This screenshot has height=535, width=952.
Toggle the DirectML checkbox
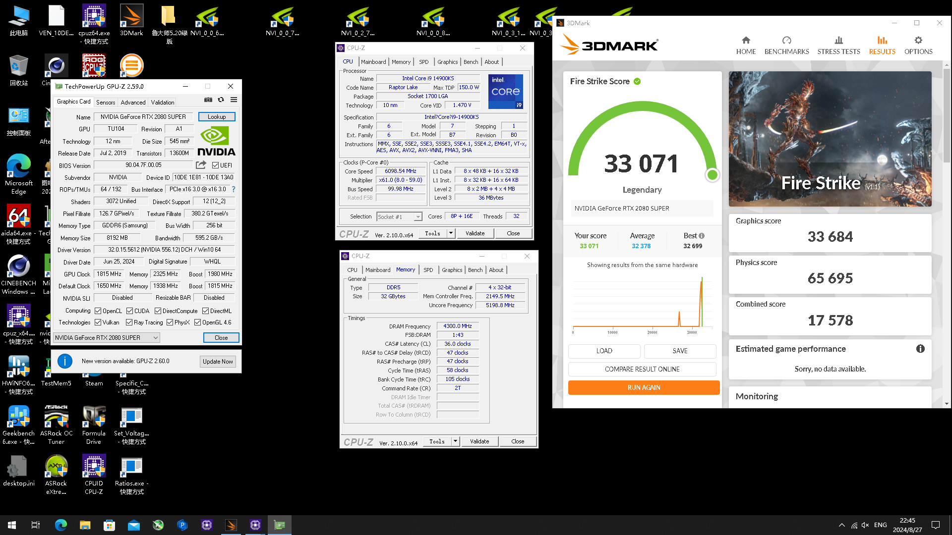click(x=205, y=311)
